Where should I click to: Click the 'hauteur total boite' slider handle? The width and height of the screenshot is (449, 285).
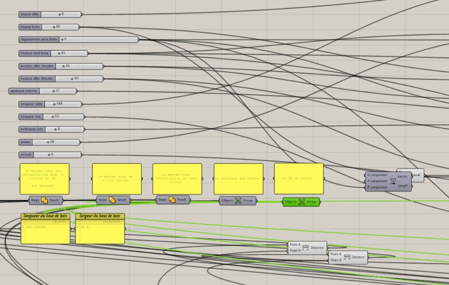(59, 53)
